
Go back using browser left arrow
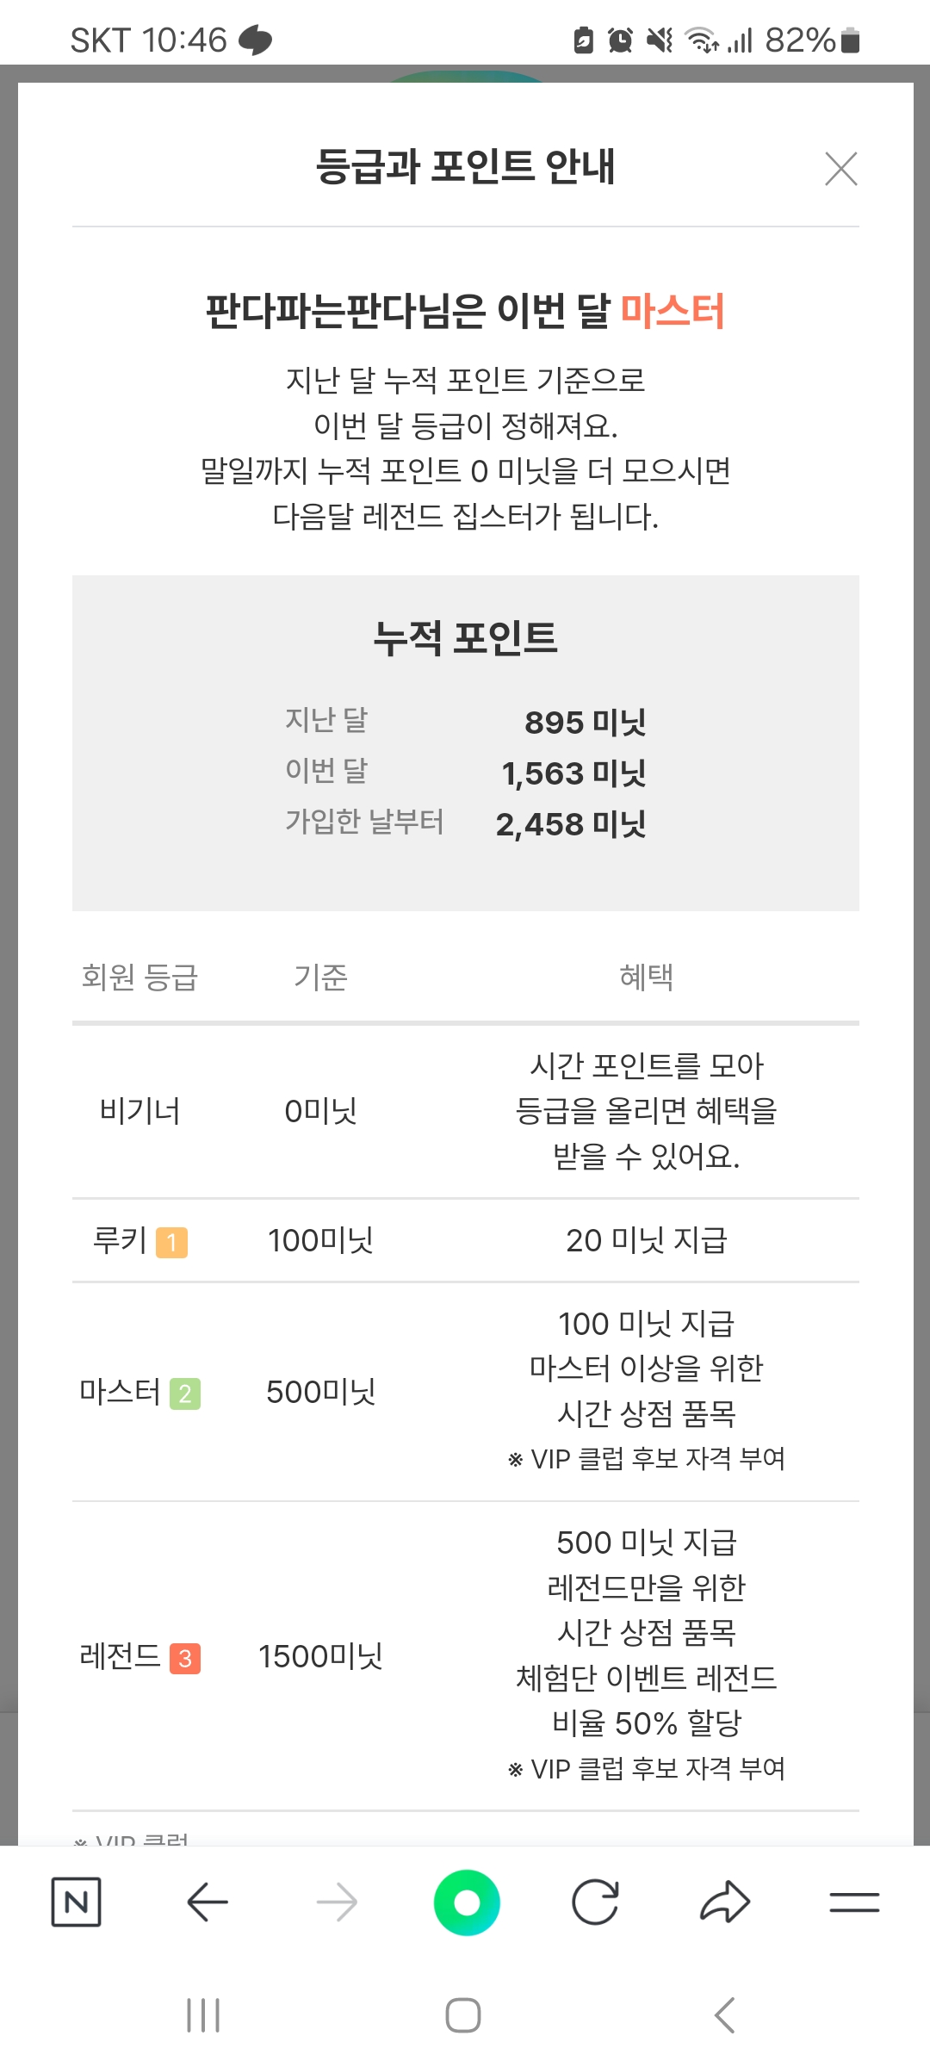[207, 1902]
